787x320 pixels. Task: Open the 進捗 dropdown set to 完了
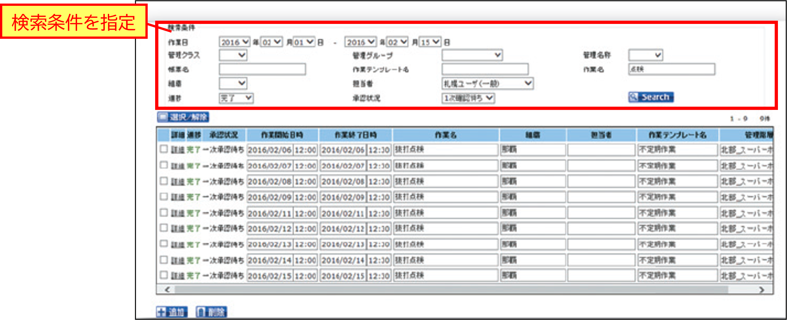click(x=236, y=98)
